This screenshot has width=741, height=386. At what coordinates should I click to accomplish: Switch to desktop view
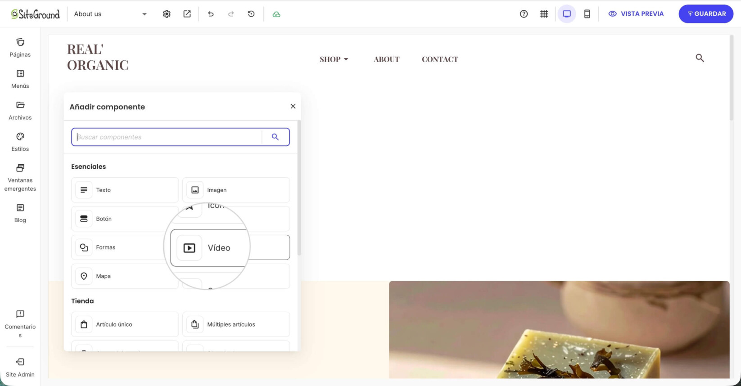coord(567,14)
